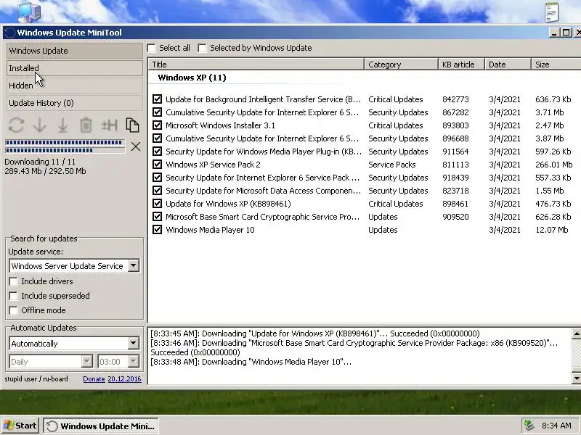Uncheck the Background Intelligent Transfer Service update

(157, 99)
